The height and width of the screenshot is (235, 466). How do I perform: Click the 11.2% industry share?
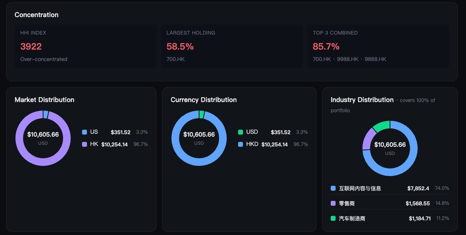click(x=443, y=218)
